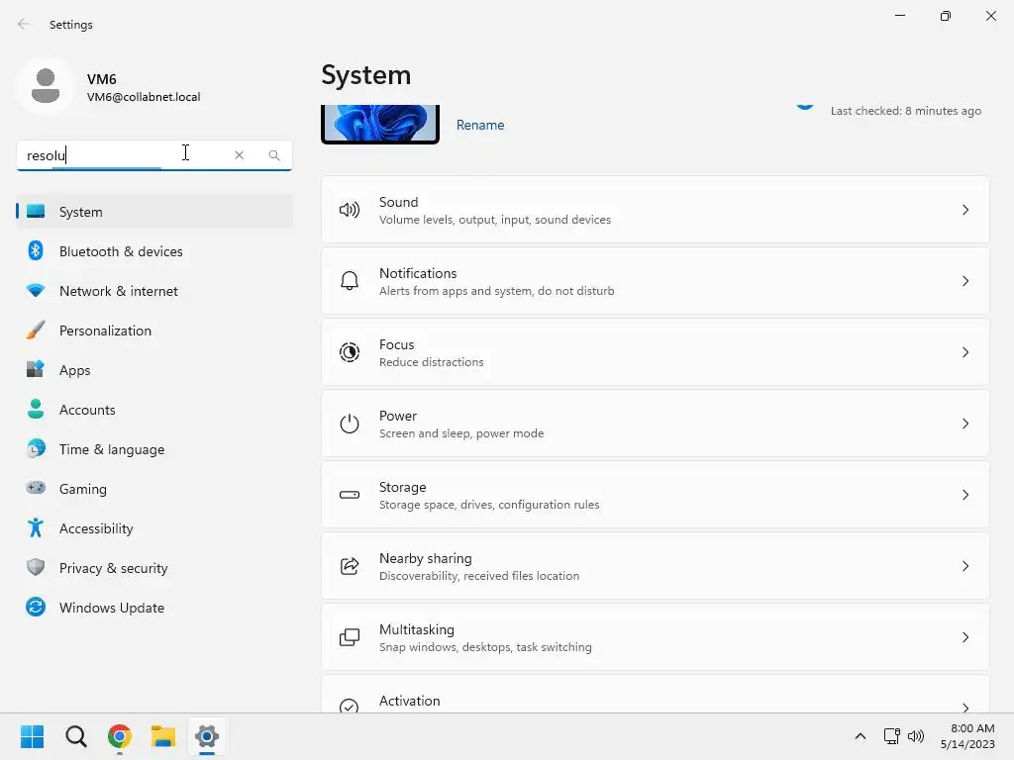The height and width of the screenshot is (760, 1014).
Task: Open the 8:00 AM clock and date
Action: [x=967, y=736]
